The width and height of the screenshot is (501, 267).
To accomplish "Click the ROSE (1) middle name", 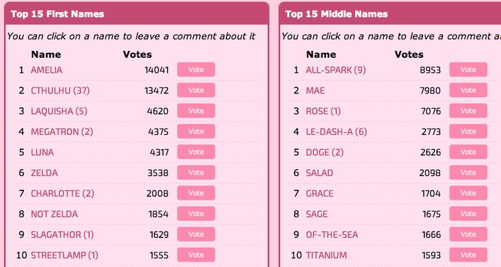I will coord(323,111).
